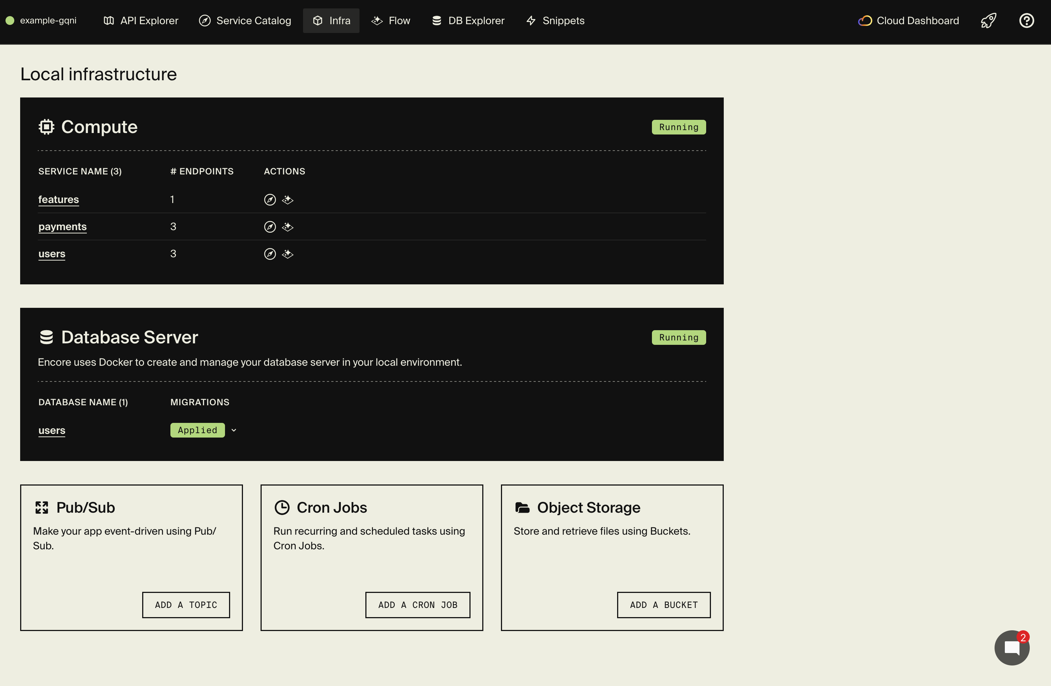Select the Service Catalog compass icon
The width and height of the screenshot is (1051, 686).
[204, 20]
